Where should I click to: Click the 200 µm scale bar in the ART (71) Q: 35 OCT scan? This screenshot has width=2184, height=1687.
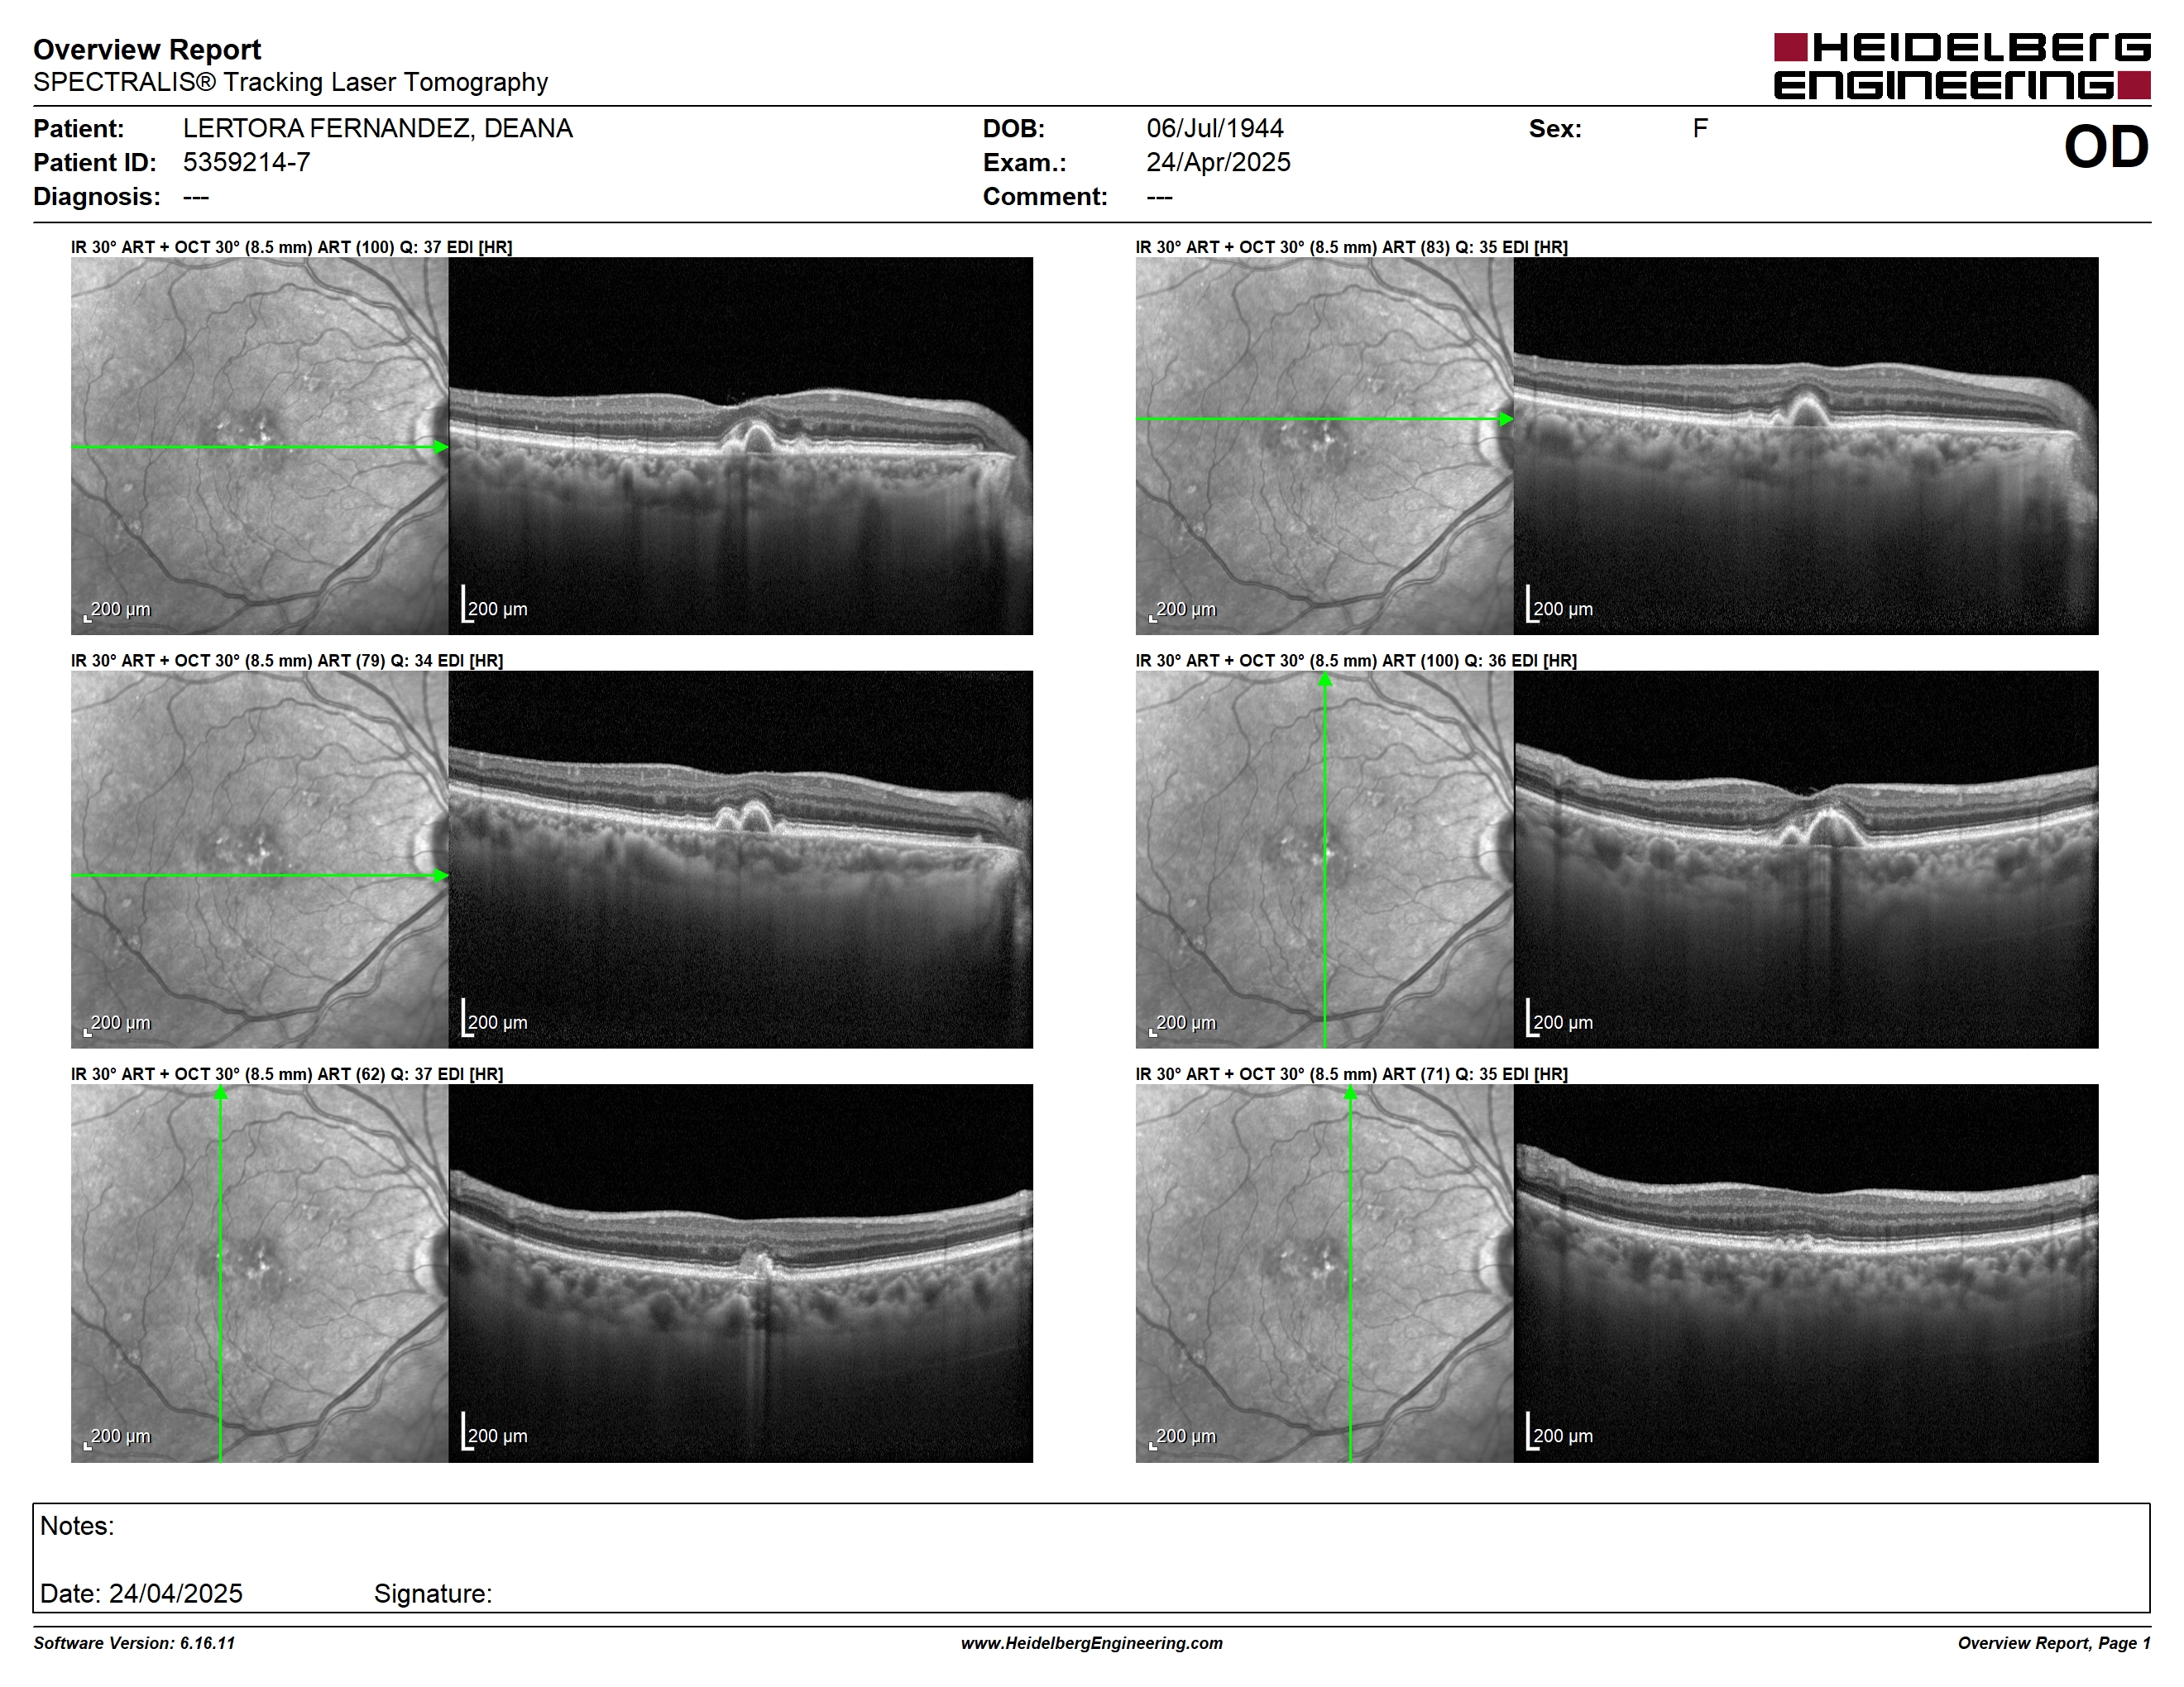coord(1560,1432)
